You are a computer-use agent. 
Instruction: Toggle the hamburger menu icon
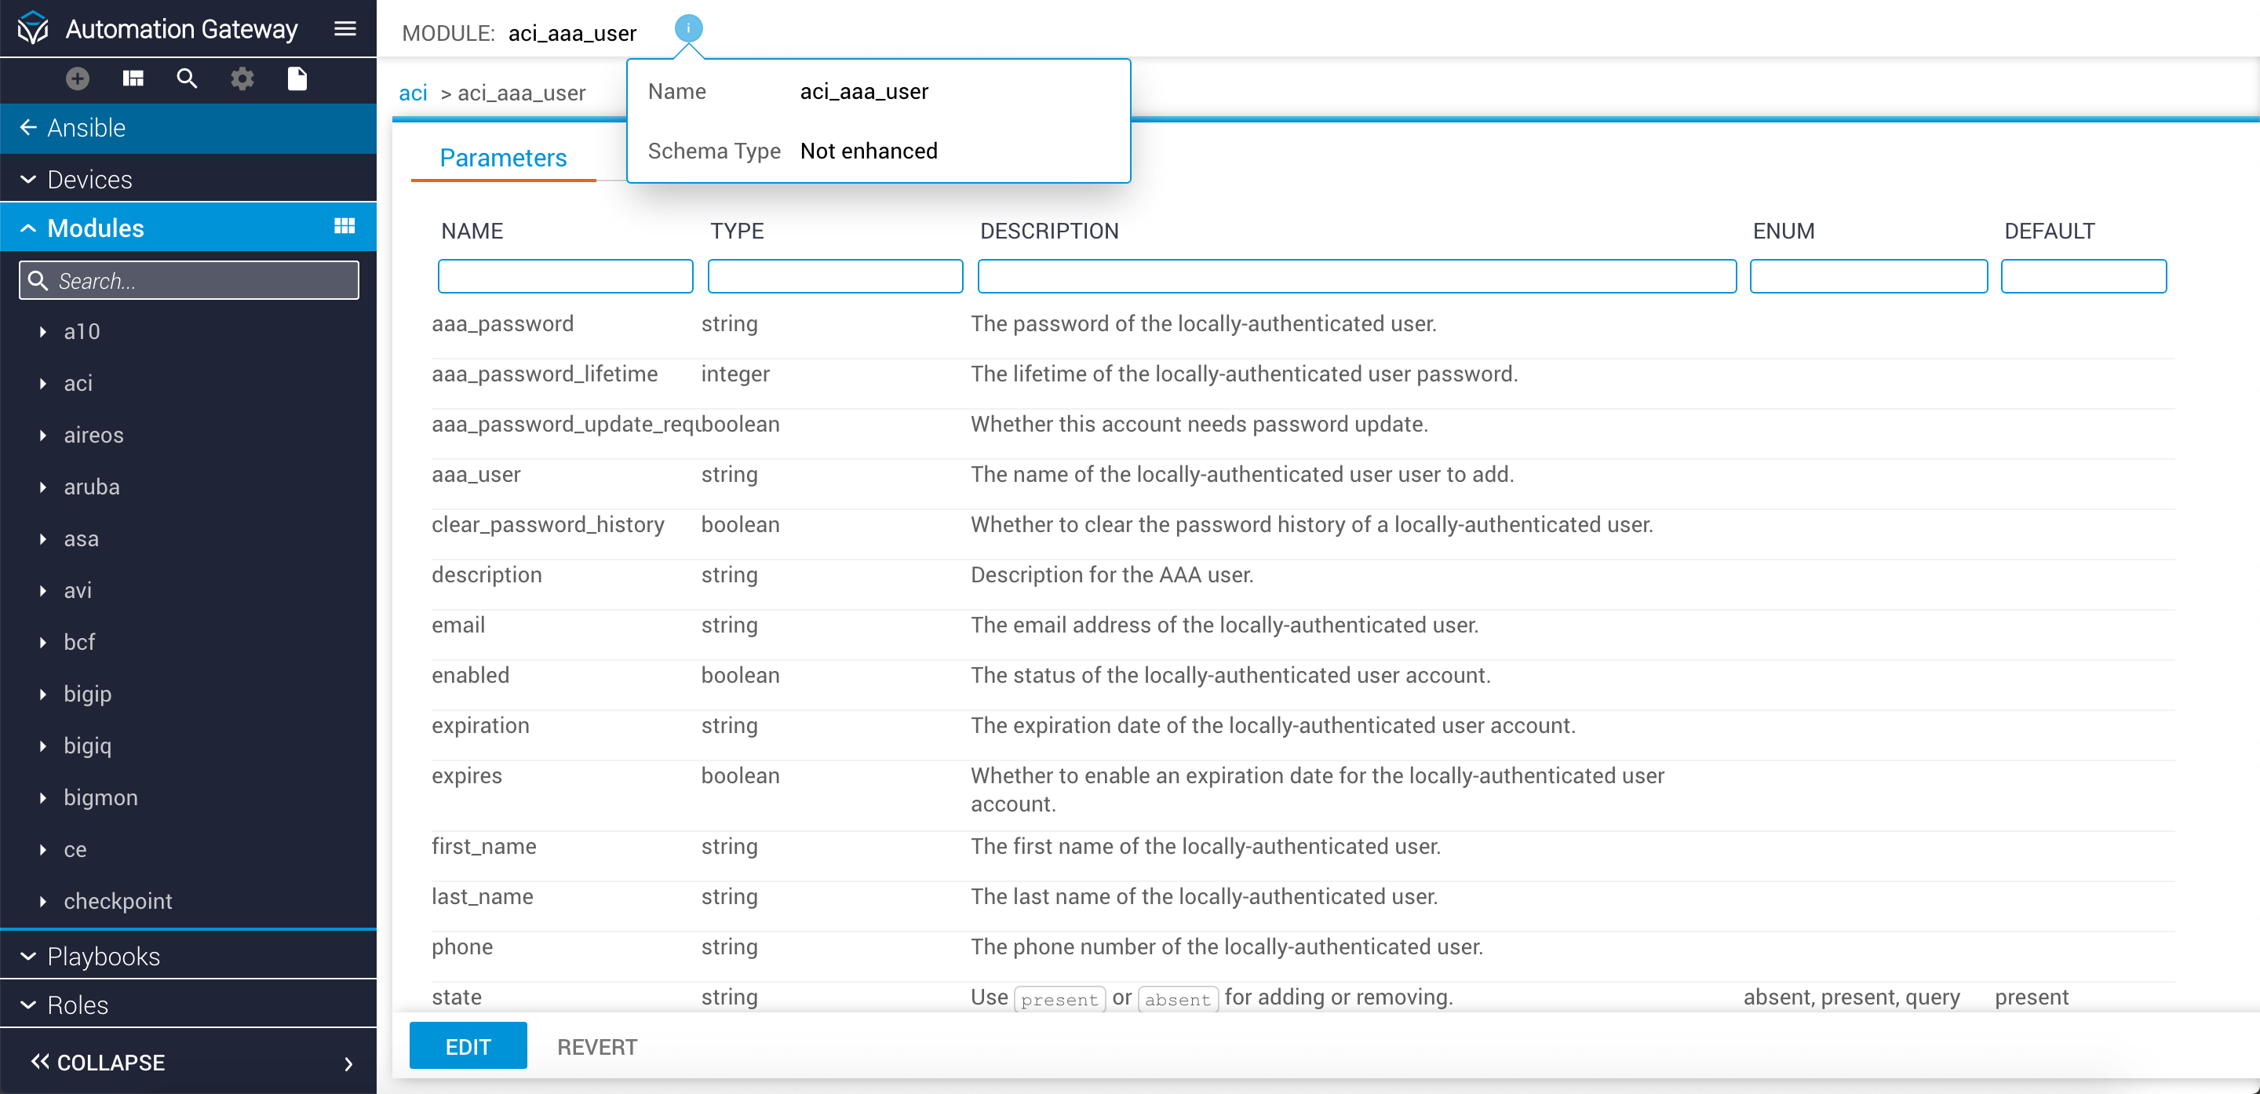click(x=344, y=28)
